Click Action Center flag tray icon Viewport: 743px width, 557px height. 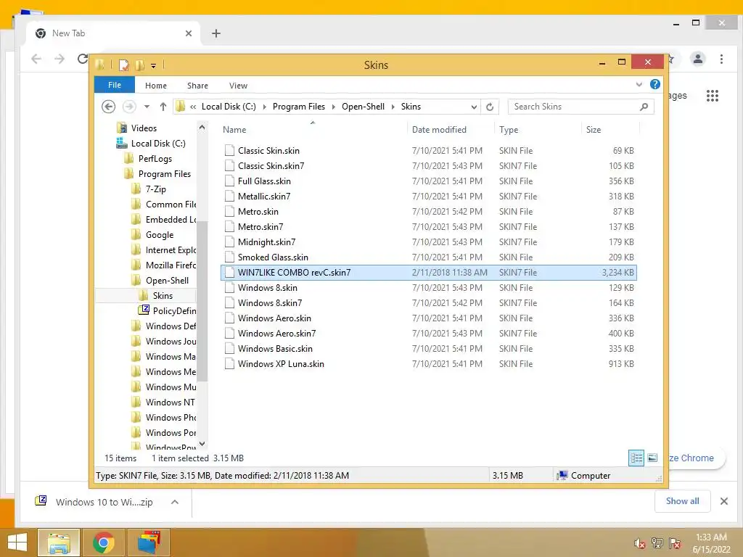[x=675, y=542]
